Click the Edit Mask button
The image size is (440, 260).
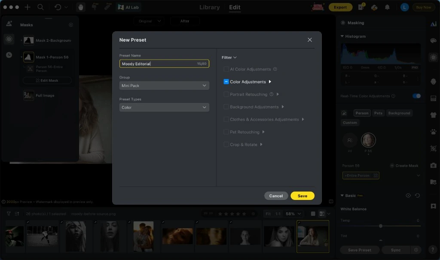pyautogui.click(x=47, y=80)
